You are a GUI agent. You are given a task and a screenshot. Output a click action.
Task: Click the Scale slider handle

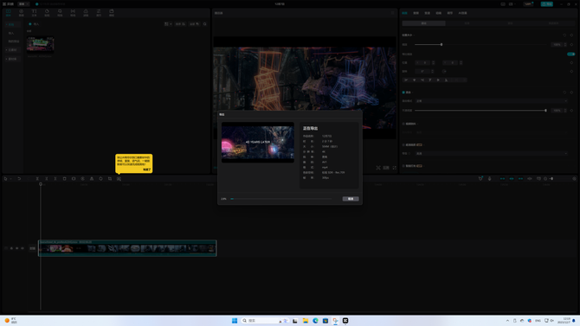point(441,45)
